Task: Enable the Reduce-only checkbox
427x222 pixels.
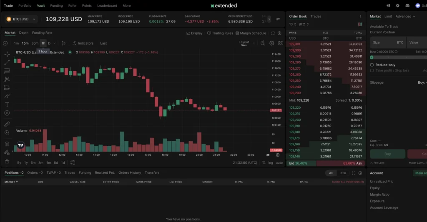Action: pyautogui.click(x=372, y=65)
